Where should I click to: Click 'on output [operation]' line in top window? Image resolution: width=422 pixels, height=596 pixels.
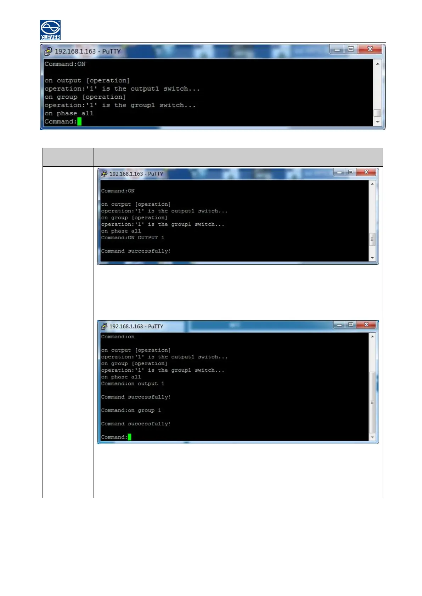[87, 81]
